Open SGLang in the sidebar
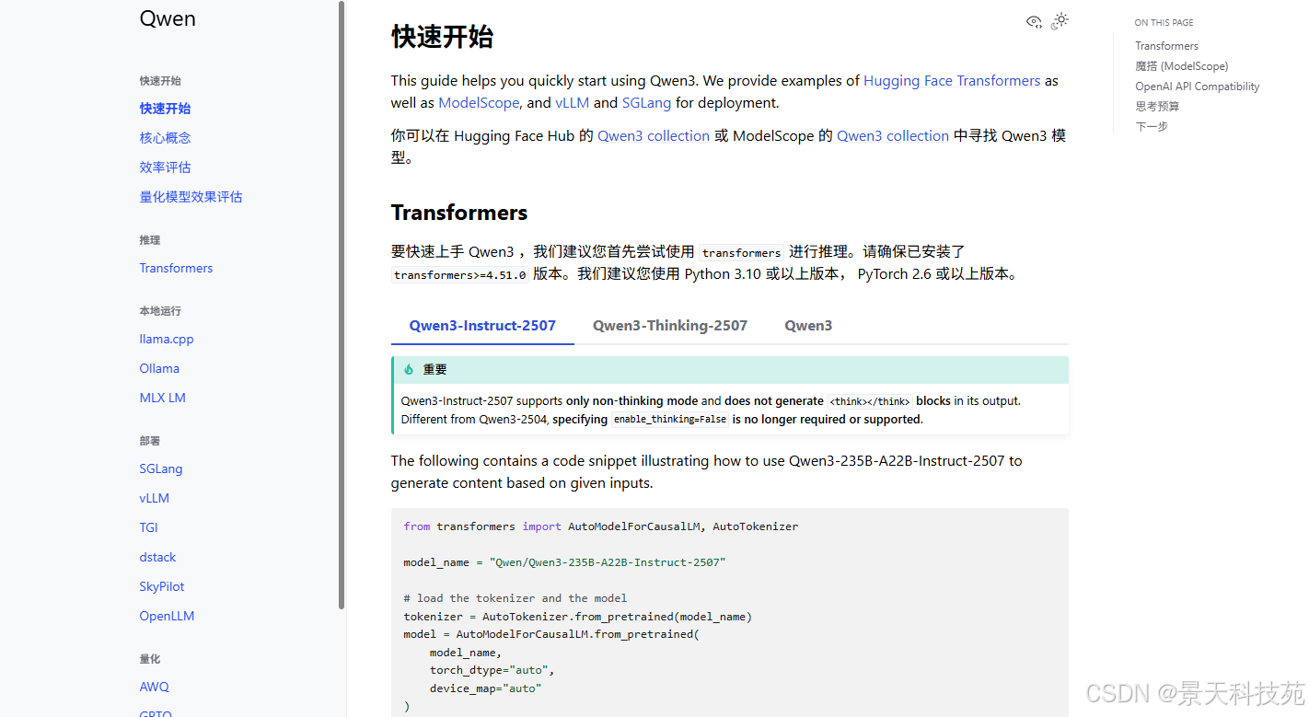The width and height of the screenshot is (1309, 717). (161, 468)
